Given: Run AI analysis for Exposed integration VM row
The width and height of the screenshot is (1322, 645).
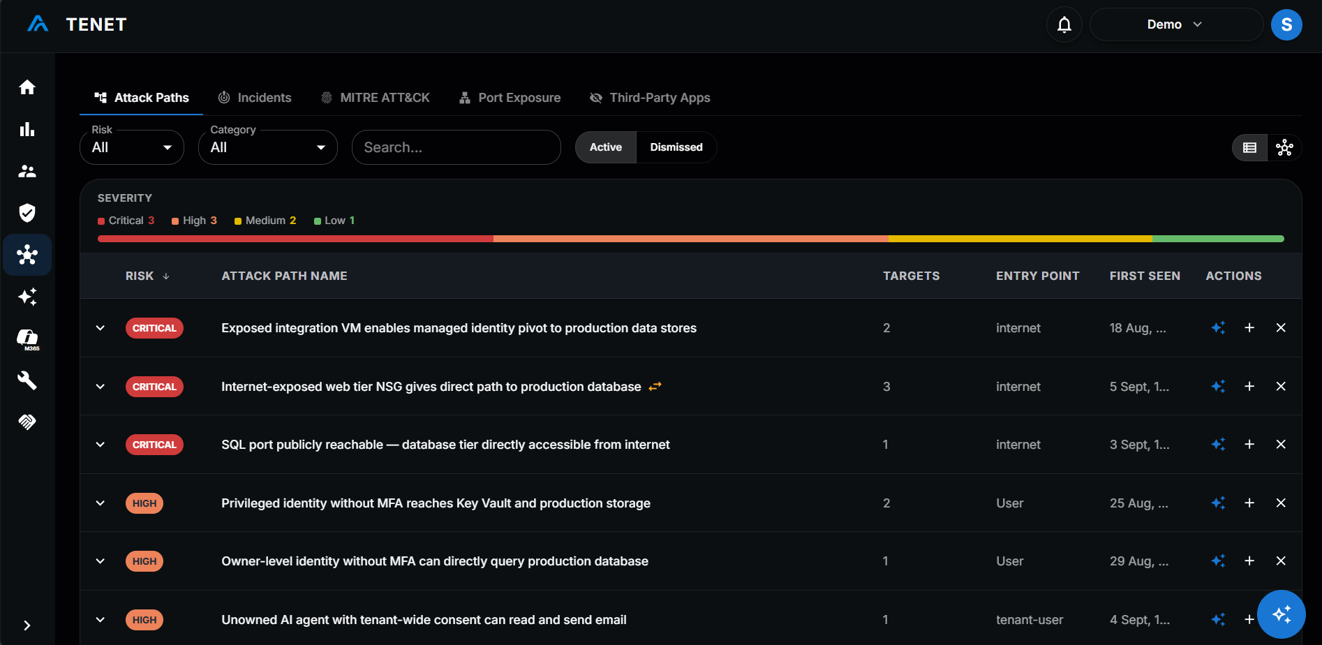Looking at the screenshot, I should [x=1218, y=328].
